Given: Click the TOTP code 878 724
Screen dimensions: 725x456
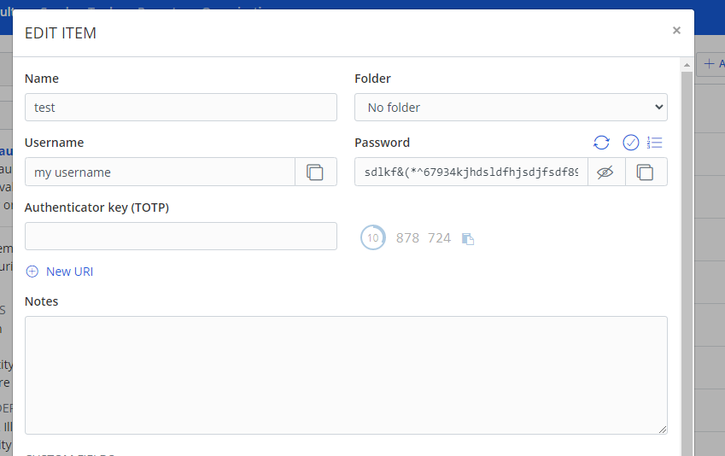Looking at the screenshot, I should [423, 237].
